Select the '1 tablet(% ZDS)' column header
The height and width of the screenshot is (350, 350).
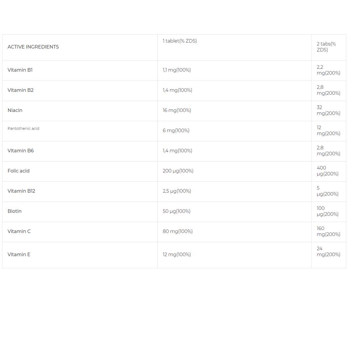[x=180, y=41]
